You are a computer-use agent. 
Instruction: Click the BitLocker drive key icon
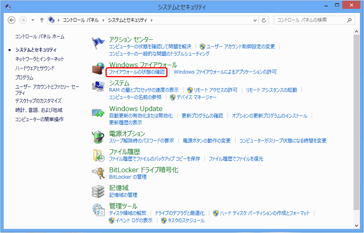[x=98, y=173]
